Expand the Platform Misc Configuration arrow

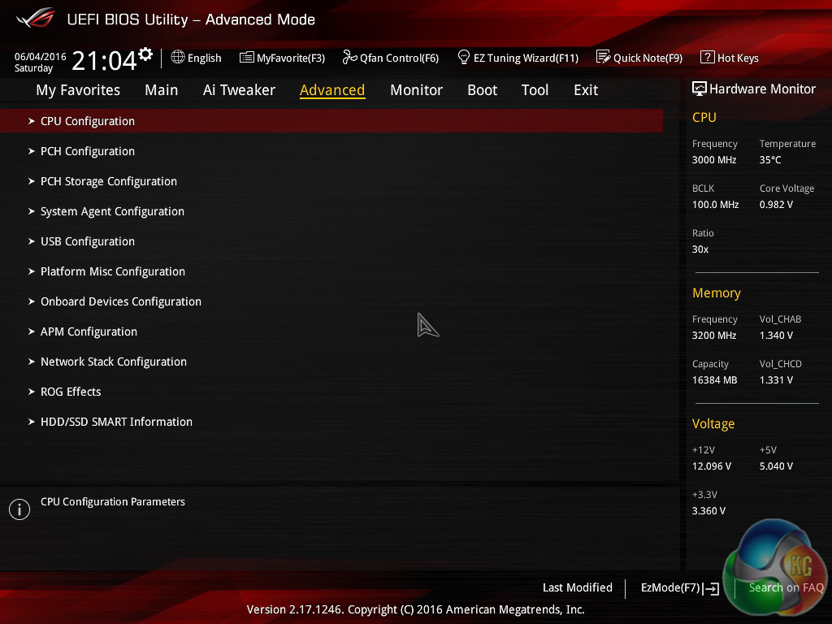(x=32, y=271)
